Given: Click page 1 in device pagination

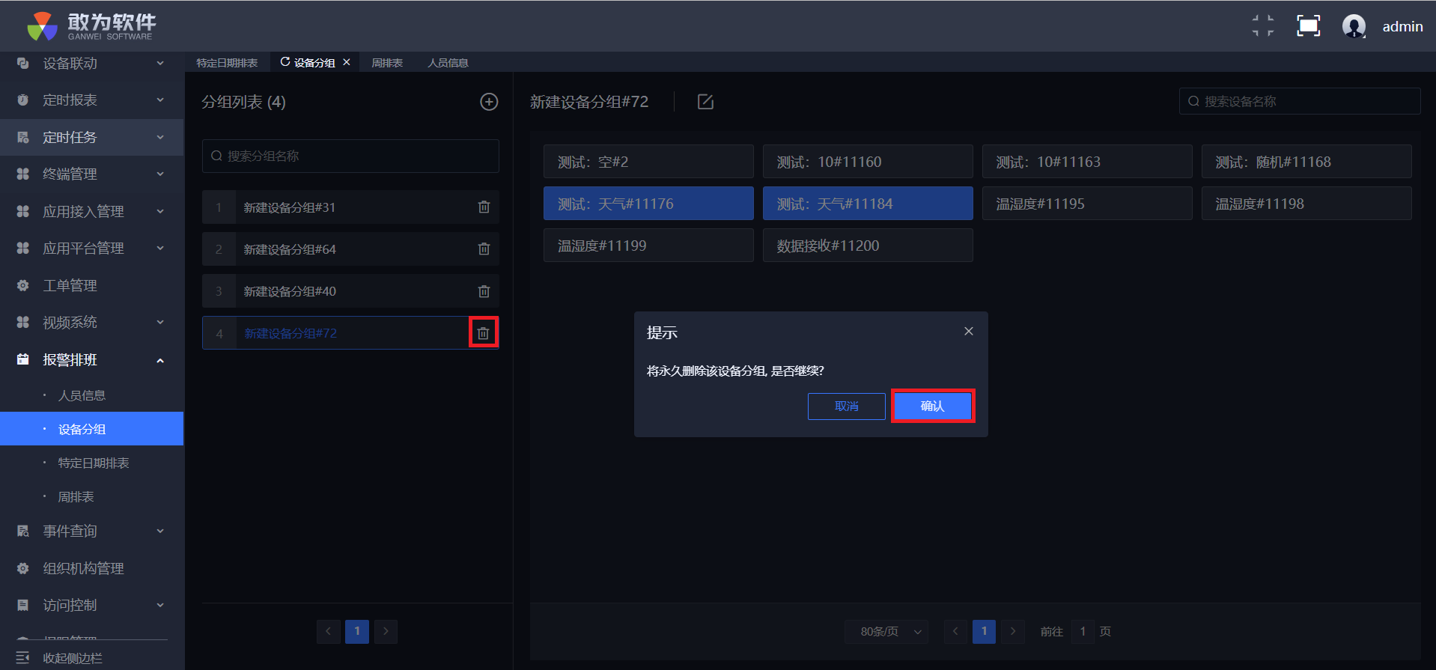Looking at the screenshot, I should pos(984,631).
